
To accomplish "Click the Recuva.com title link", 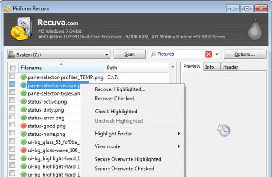I will 58,23.
